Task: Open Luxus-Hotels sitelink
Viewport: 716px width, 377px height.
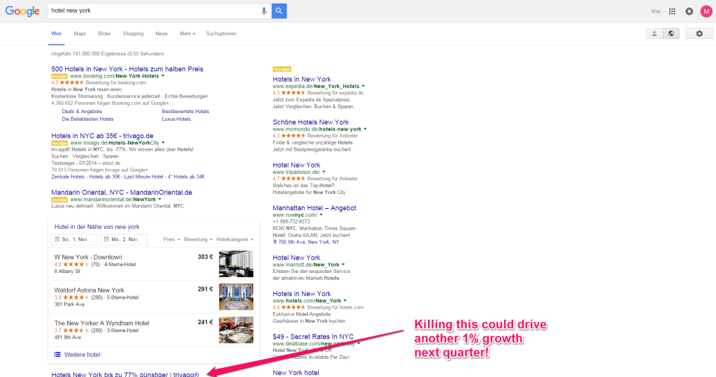Action: 176,119
